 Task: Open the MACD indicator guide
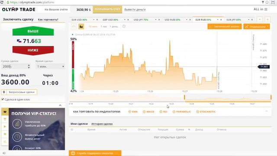(x=148, y=112)
